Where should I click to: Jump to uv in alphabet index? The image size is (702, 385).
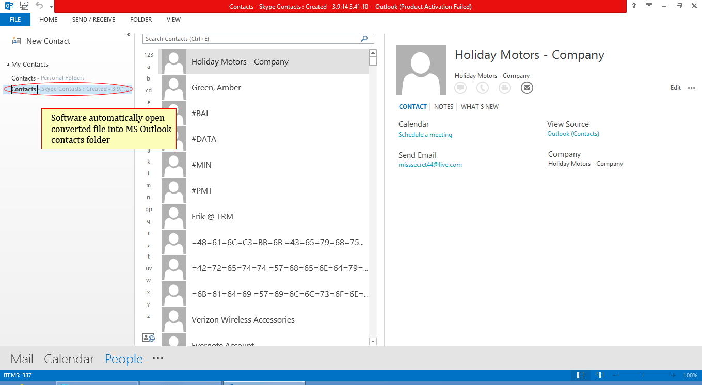pyautogui.click(x=149, y=268)
